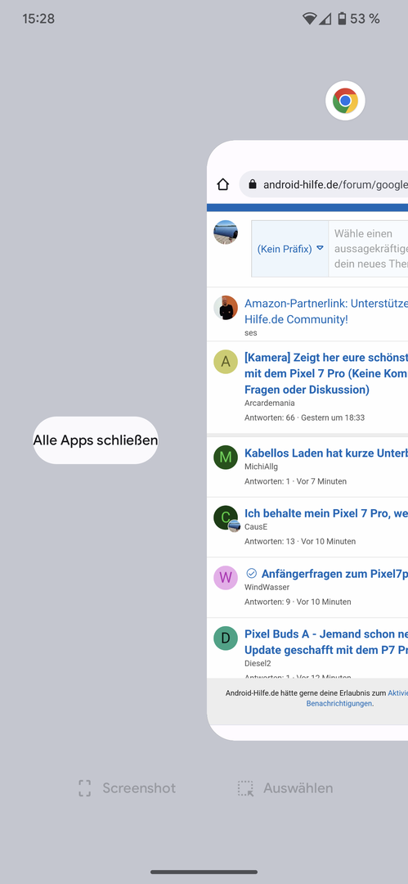Screen dimensions: 408x884
Task: Tap the 'Auswählen' select button
Action: pyautogui.click(x=285, y=788)
